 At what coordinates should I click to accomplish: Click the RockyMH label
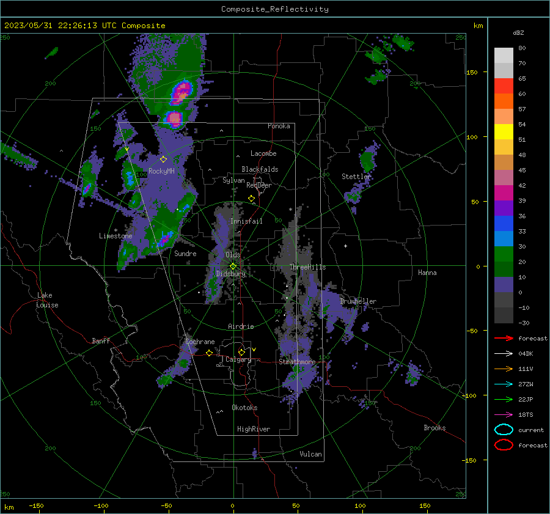(x=161, y=171)
